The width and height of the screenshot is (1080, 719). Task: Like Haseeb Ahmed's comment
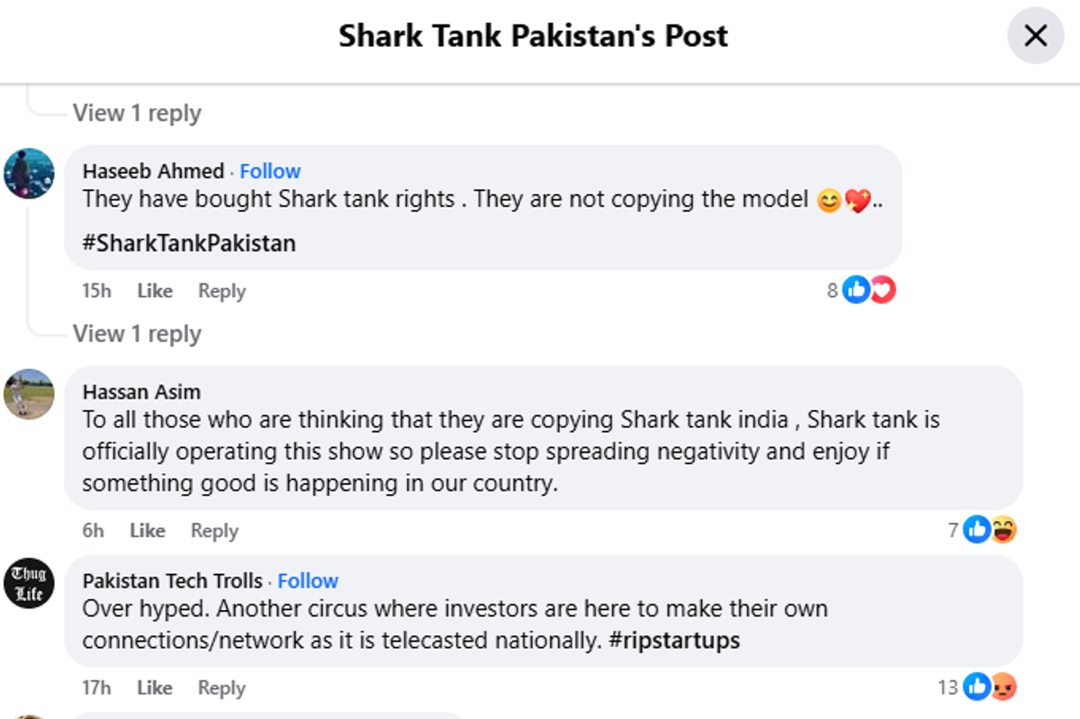155,291
